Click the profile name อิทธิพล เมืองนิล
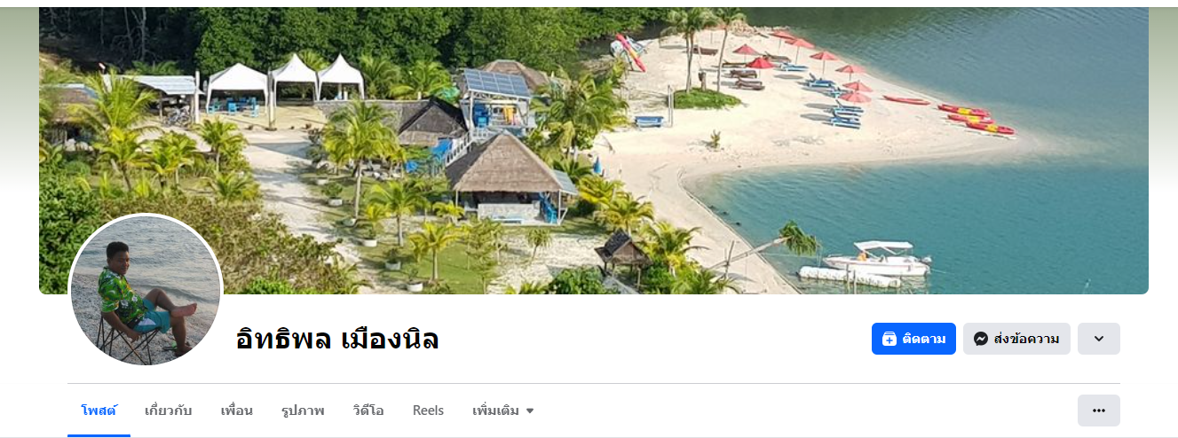The height and width of the screenshot is (438, 1178). [338, 339]
